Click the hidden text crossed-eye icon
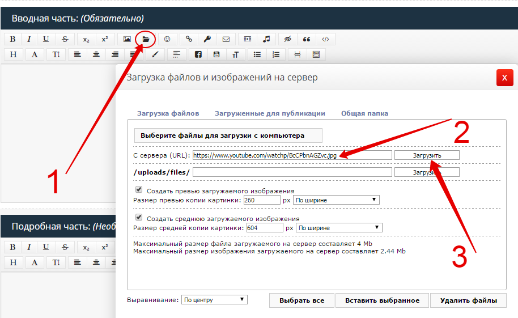 point(287,39)
